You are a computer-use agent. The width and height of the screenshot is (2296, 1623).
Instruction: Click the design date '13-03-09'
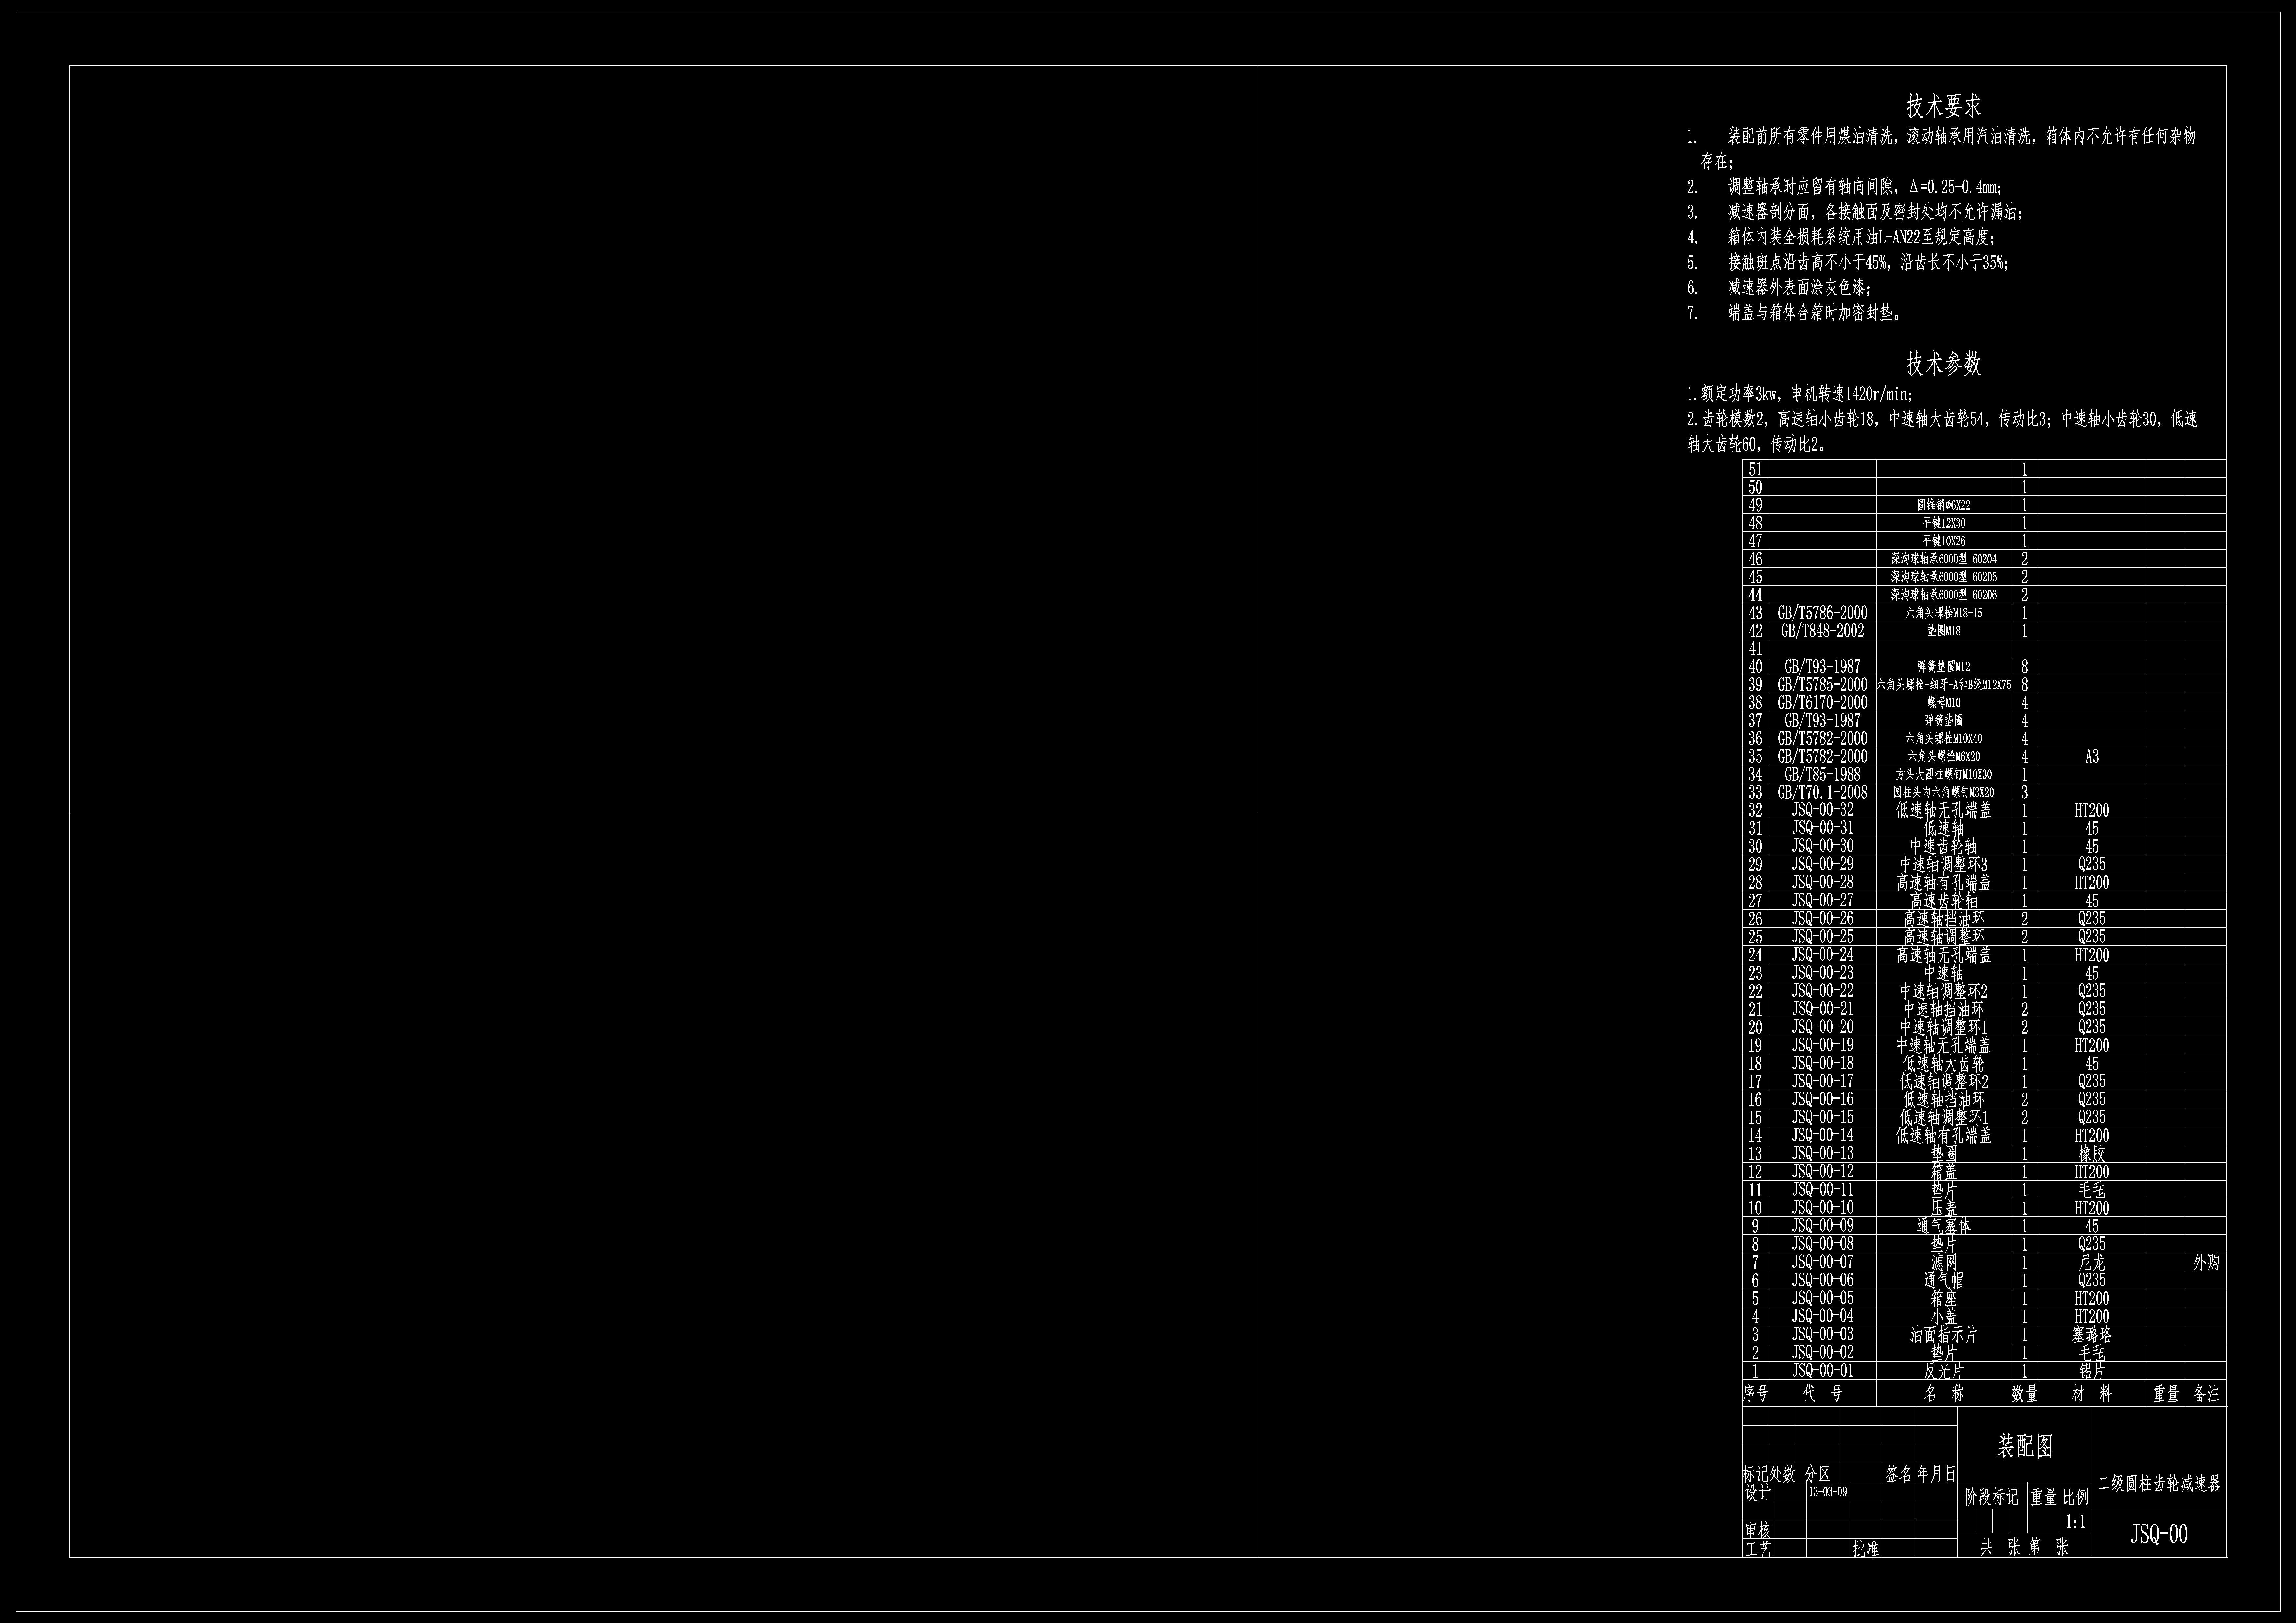(1828, 1492)
